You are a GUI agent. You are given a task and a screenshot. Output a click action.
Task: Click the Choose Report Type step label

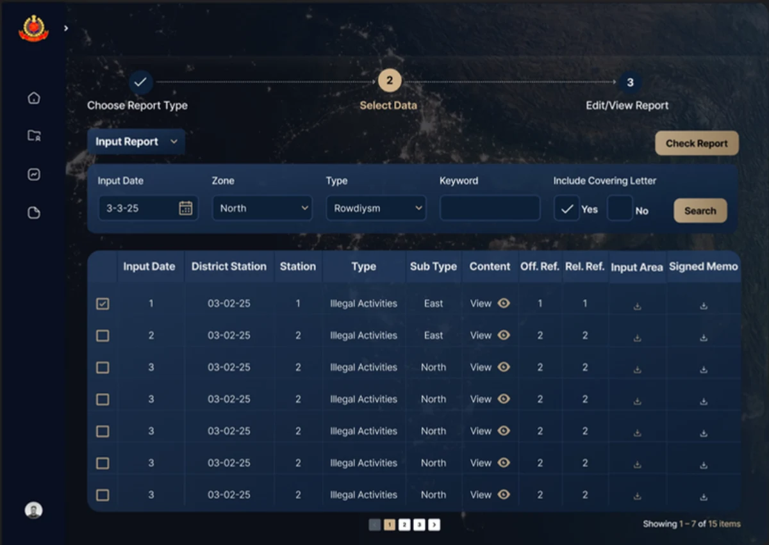pyautogui.click(x=137, y=106)
